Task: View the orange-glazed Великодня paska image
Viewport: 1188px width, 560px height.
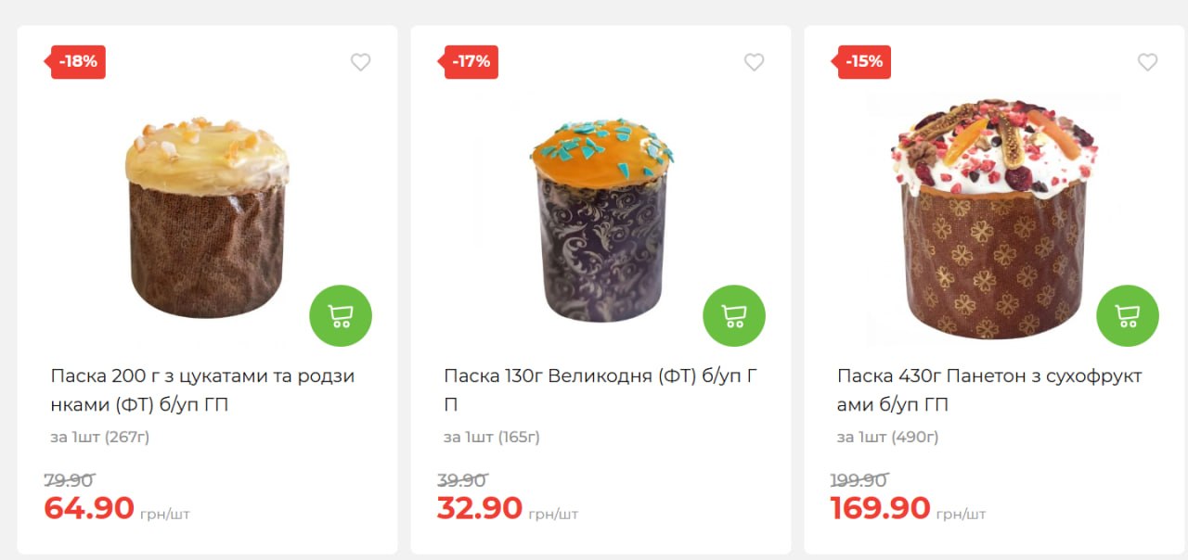Action: 601,220
